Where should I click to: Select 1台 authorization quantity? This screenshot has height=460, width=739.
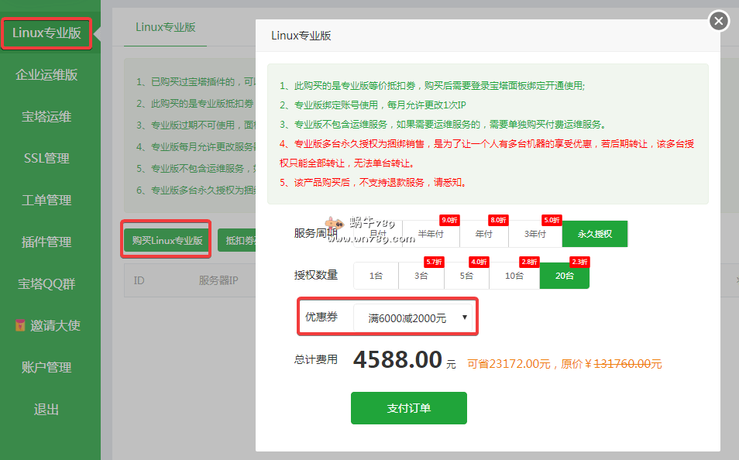[x=375, y=275]
